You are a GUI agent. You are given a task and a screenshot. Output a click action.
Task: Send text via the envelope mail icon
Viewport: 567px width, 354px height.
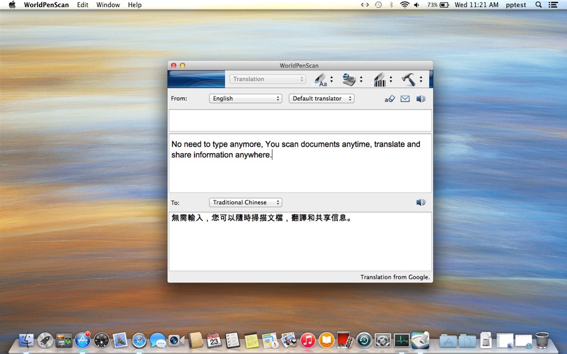click(x=405, y=98)
